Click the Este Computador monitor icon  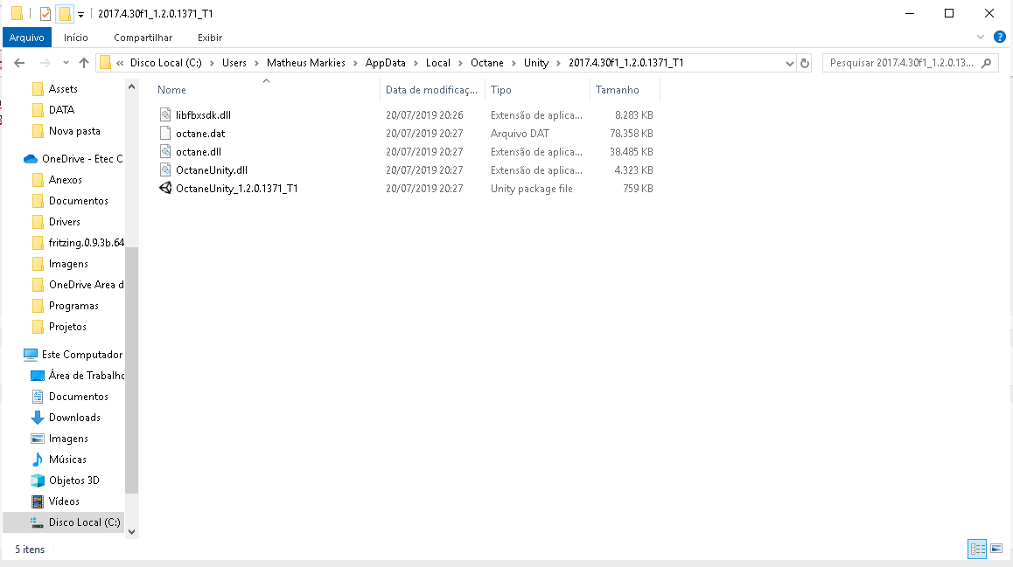pyautogui.click(x=31, y=355)
